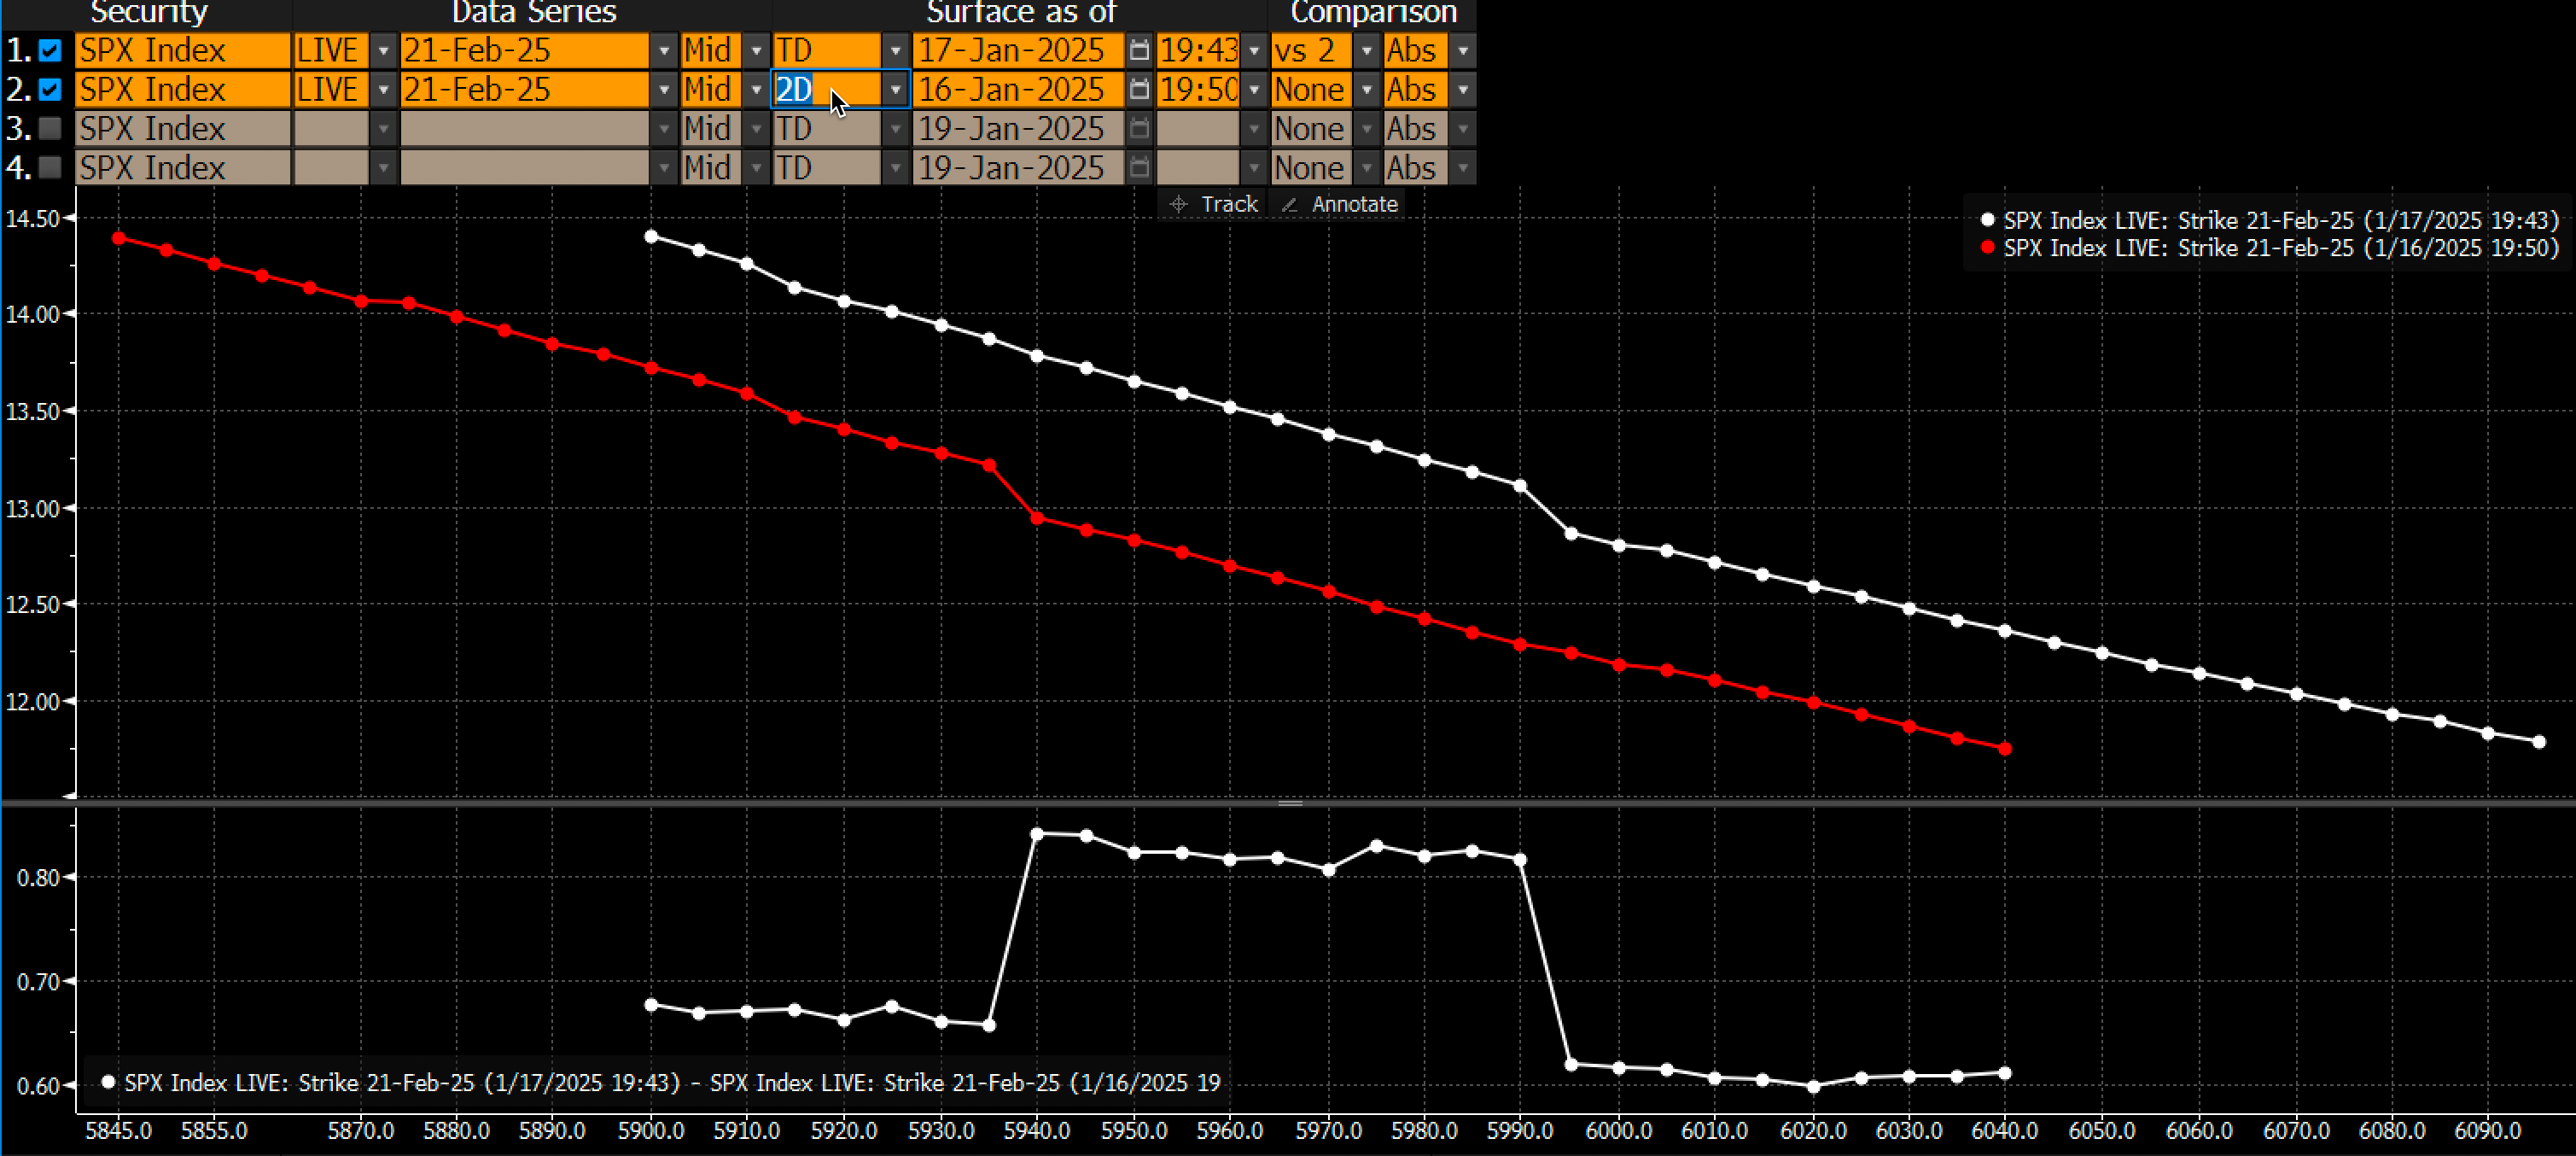Click lower y-axis label 0.60
This screenshot has height=1156, width=2576.
point(38,1085)
